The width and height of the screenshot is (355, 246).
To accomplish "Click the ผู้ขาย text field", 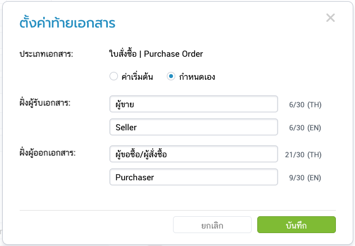I will (x=194, y=104).
